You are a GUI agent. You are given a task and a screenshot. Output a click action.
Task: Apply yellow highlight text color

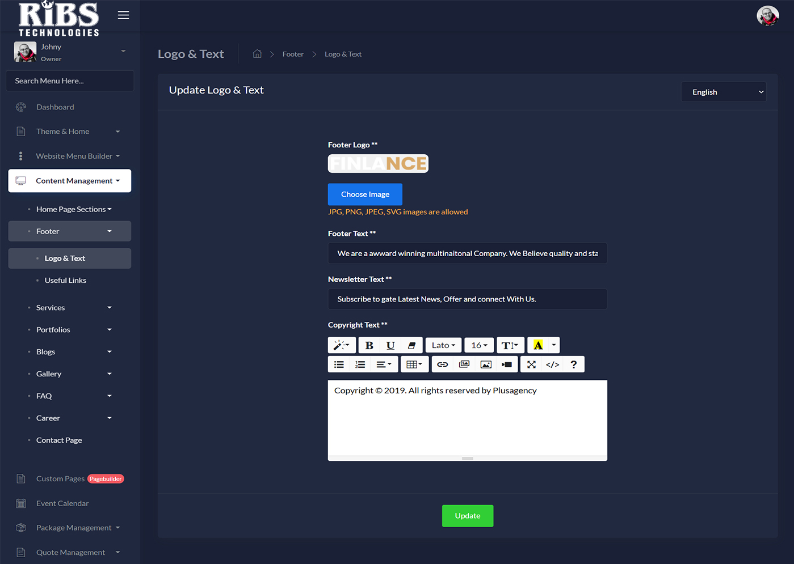click(538, 345)
